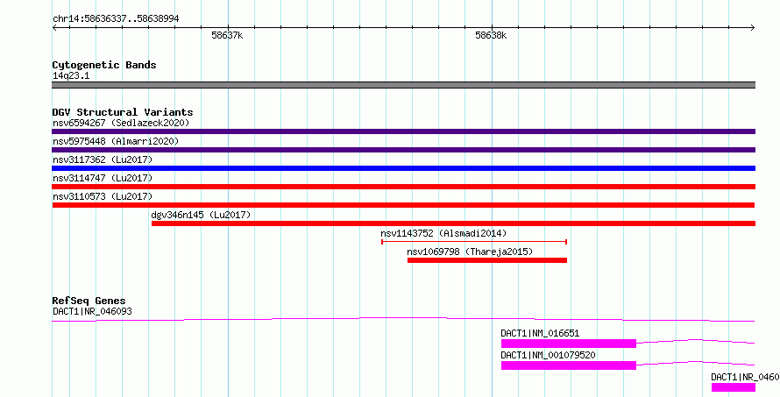Click the nsv5975448 (Almarri2020) label
This screenshot has width=780, height=397.
(x=116, y=141)
